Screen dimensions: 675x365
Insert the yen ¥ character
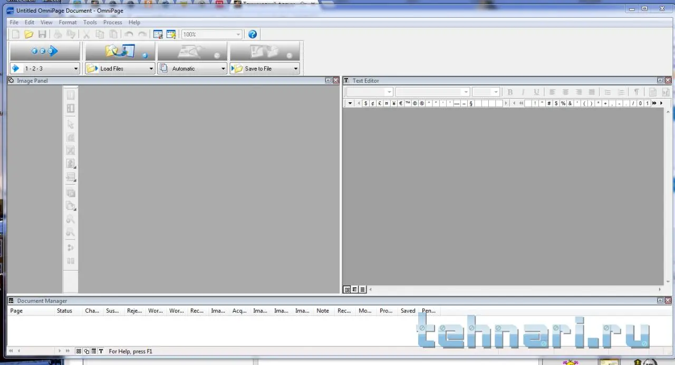[394, 103]
